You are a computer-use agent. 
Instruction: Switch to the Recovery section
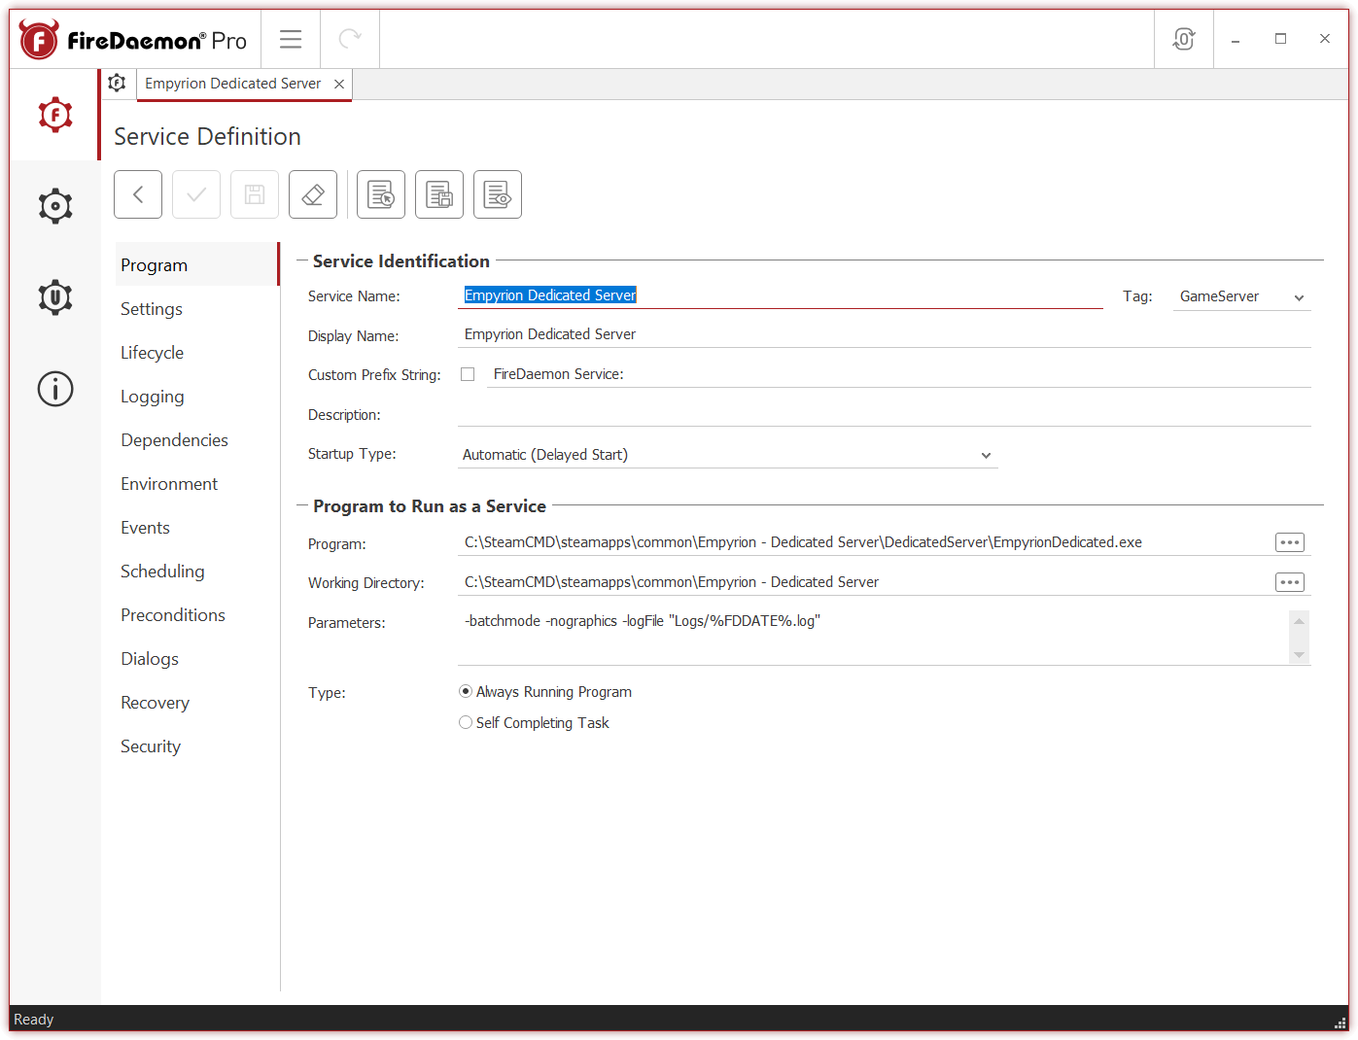tap(155, 702)
